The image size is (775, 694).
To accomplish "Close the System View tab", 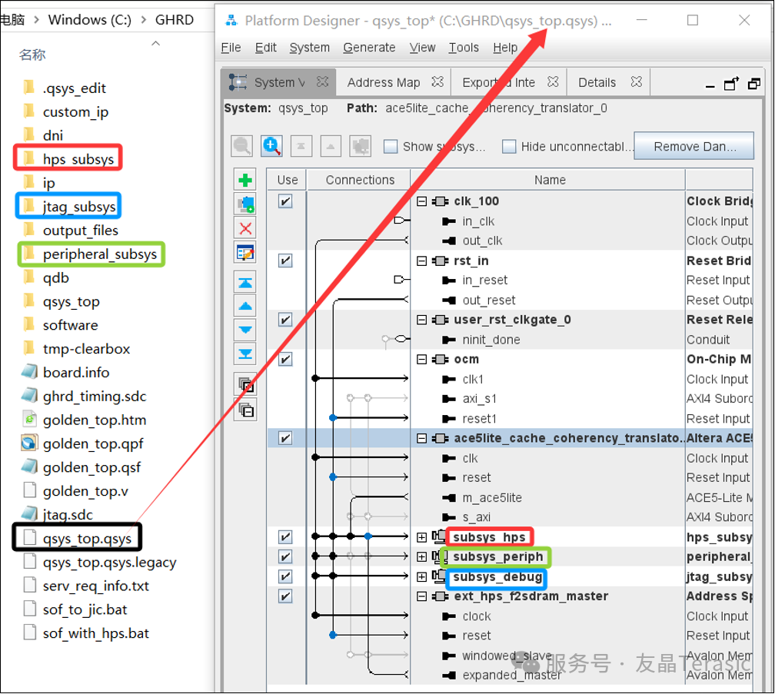I will [x=322, y=81].
